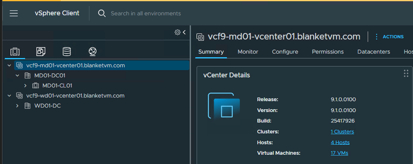Open the ACTIONS menu

[390, 37]
